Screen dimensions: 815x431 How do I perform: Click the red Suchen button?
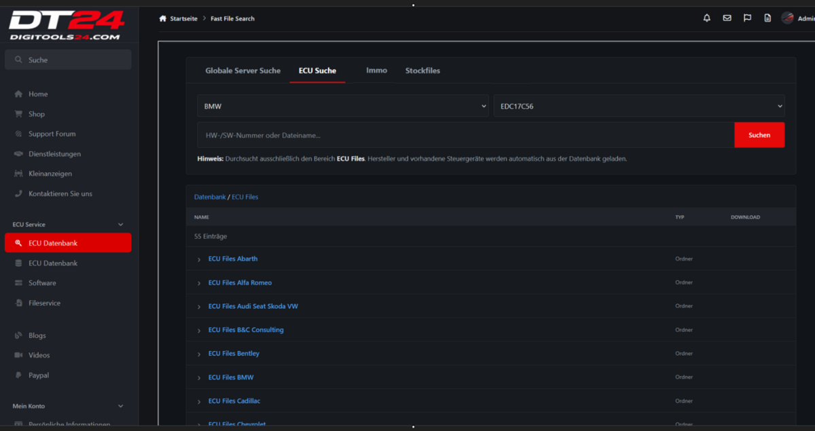[x=759, y=135]
